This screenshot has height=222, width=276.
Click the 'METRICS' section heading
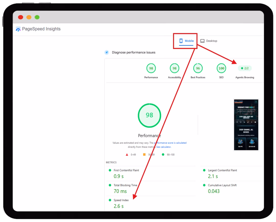111,162
